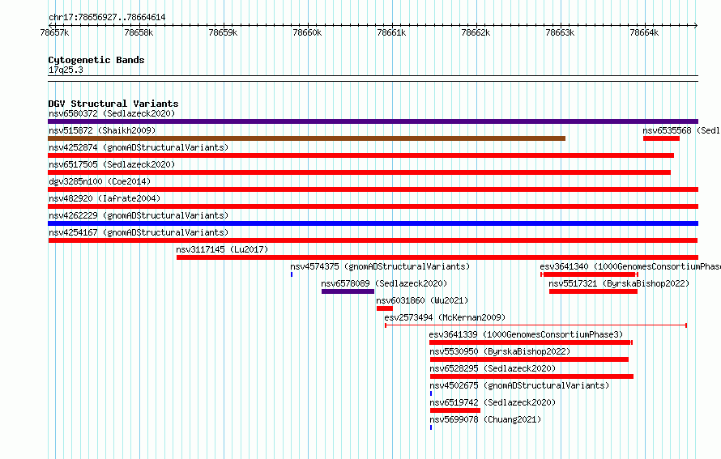Click nsv4574375 (gnomADStructuralVariants) label

pos(380,266)
